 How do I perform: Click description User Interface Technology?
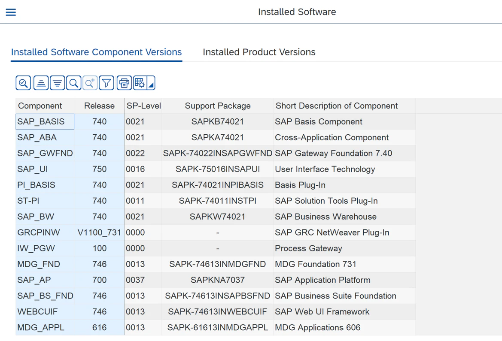click(344, 169)
